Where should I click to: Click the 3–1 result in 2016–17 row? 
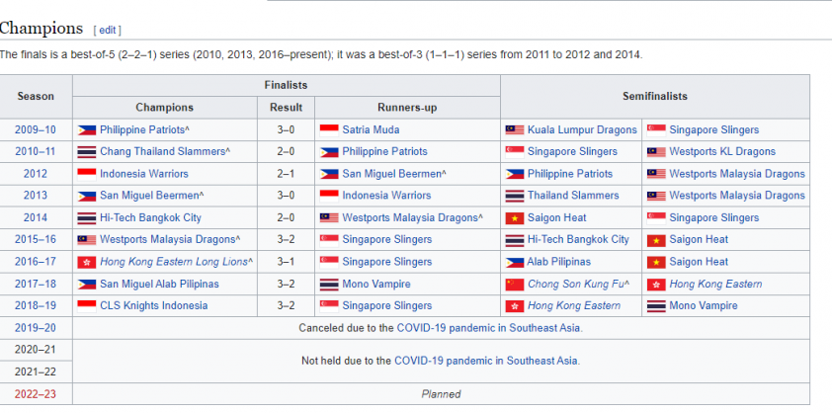[x=286, y=262]
